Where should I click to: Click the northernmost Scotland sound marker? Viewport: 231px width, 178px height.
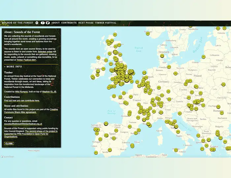(x=115, y=35)
